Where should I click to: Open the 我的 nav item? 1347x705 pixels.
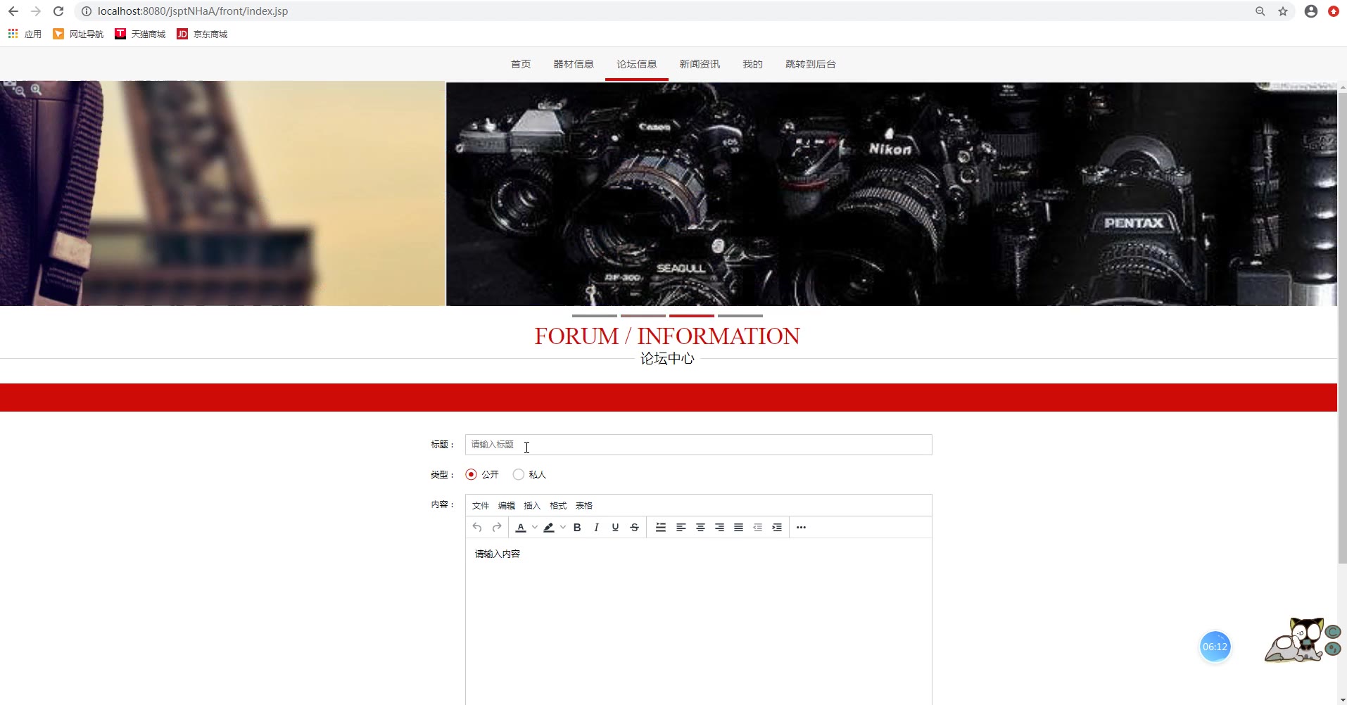point(752,64)
